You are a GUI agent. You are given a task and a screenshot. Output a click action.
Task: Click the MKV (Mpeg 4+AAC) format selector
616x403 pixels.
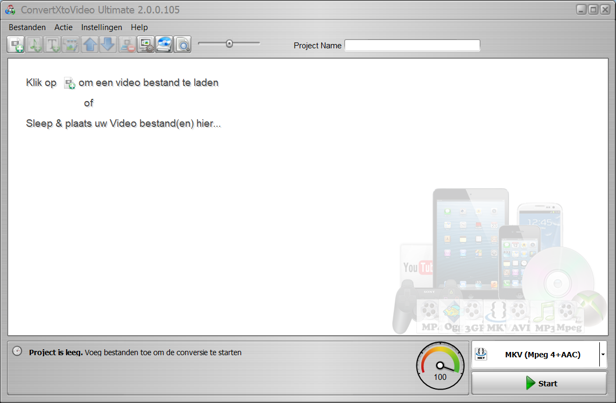(x=539, y=354)
